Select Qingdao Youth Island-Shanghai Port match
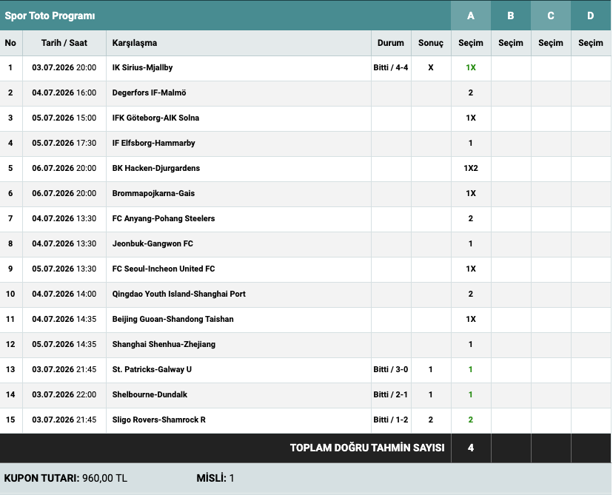The width and height of the screenshot is (613, 495). [x=178, y=294]
